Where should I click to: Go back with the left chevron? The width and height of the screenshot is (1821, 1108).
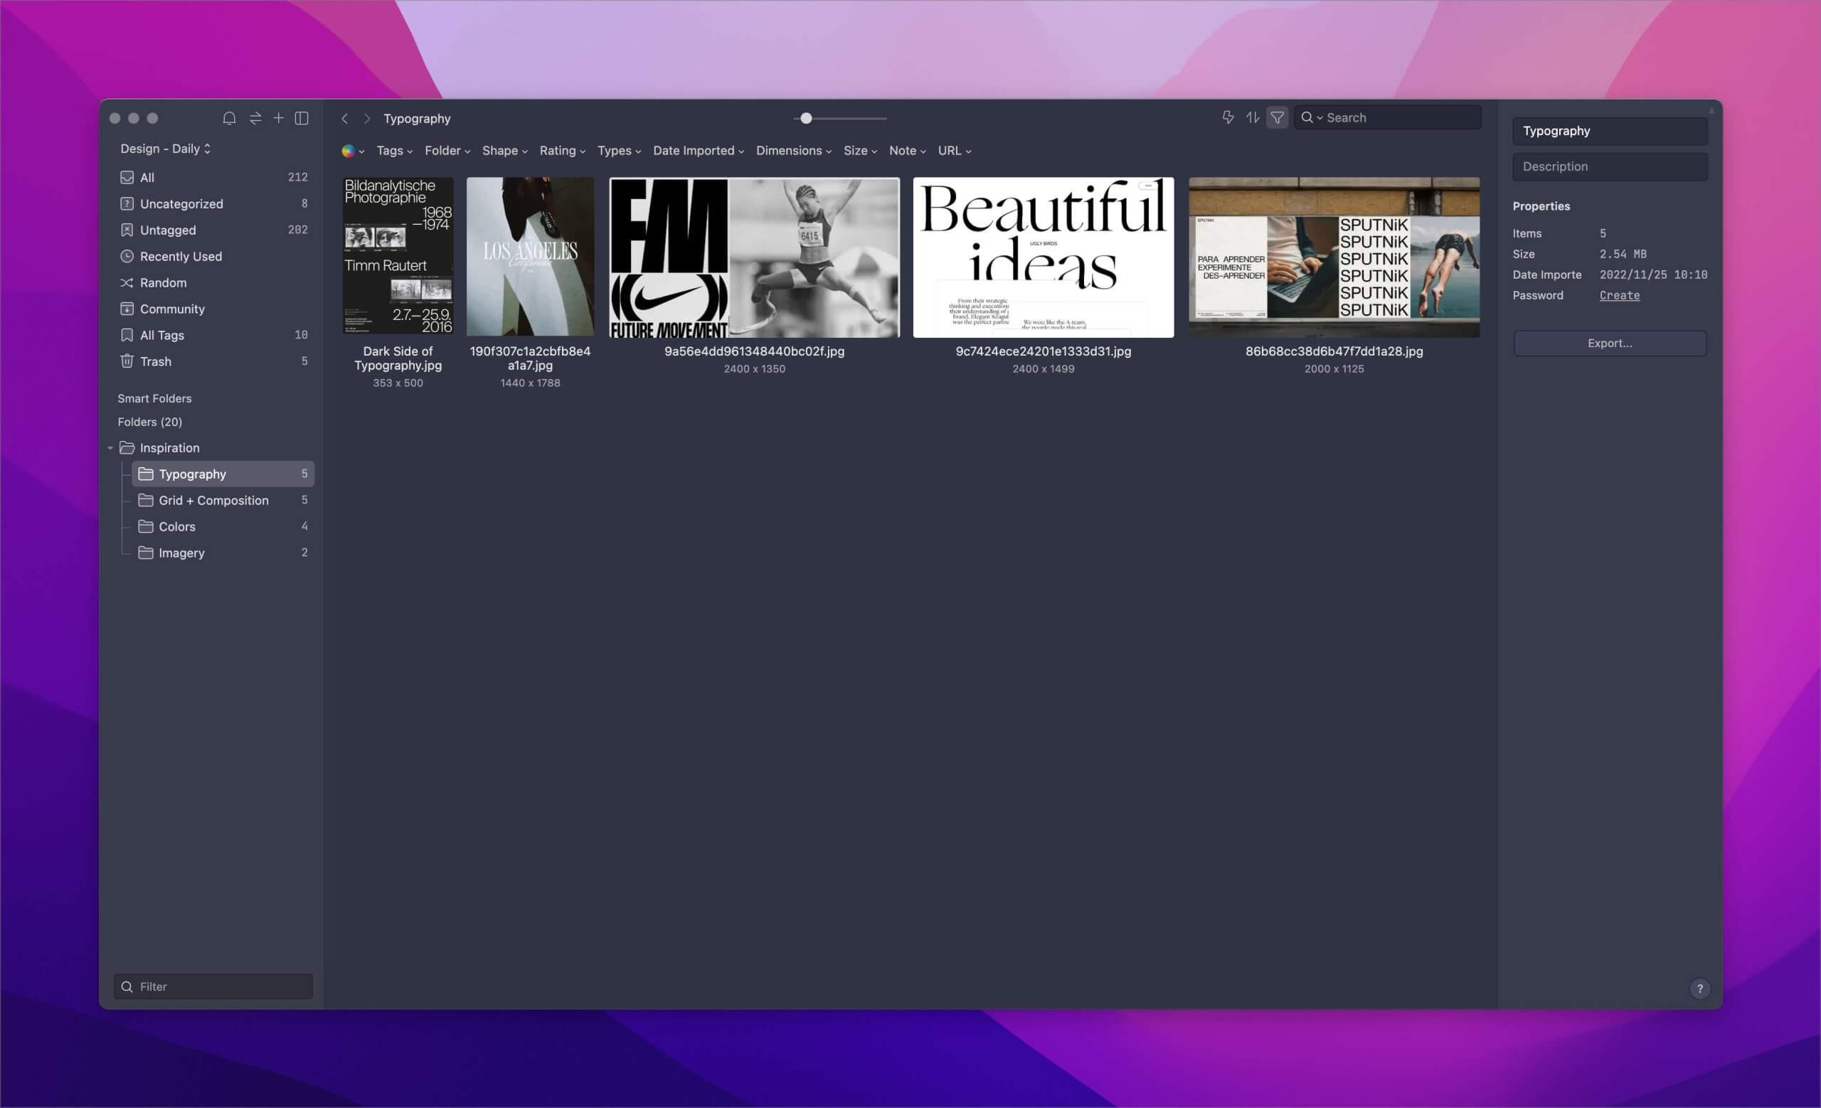point(344,119)
